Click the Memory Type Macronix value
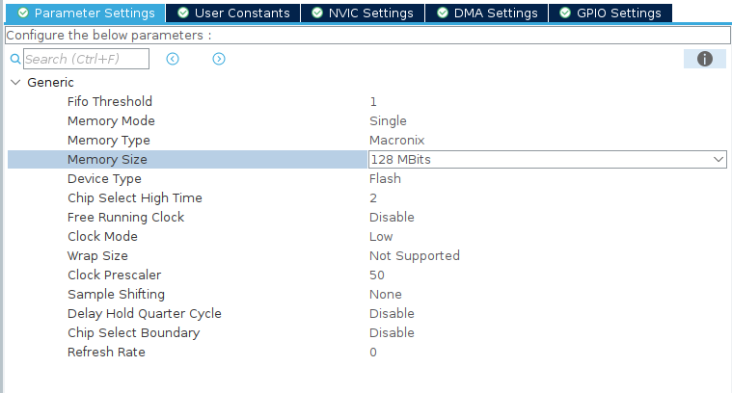The height and width of the screenshot is (393, 732). (396, 140)
